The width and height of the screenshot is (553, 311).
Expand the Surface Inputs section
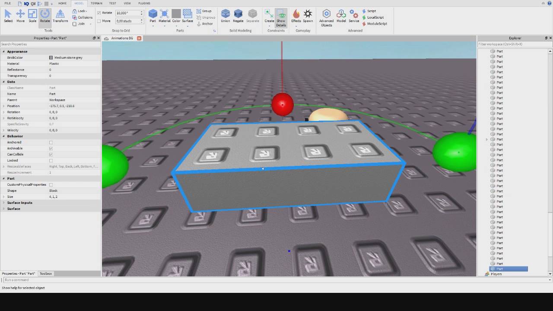[x=4, y=203]
